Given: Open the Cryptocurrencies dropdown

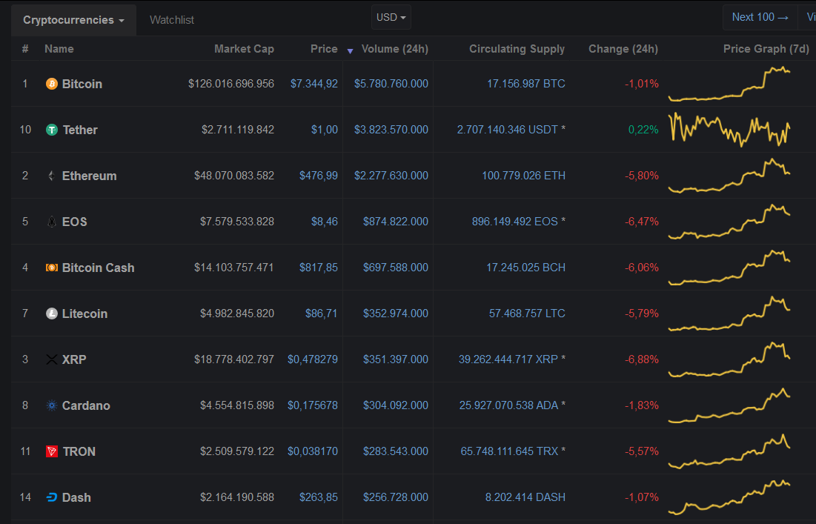Looking at the screenshot, I should (x=73, y=20).
